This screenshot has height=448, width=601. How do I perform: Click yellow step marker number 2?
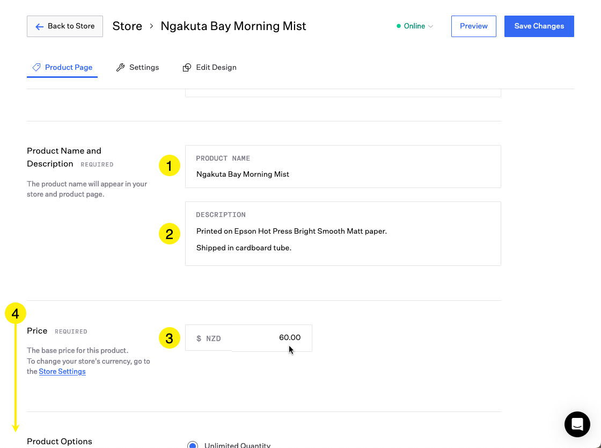pyautogui.click(x=170, y=234)
